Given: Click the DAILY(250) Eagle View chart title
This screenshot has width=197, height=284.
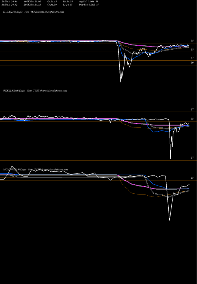Looking at the screenshot, I should (33, 12).
